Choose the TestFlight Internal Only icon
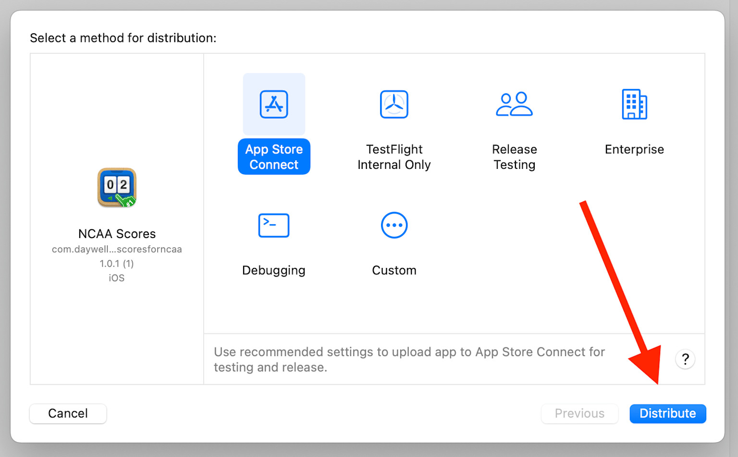738x457 pixels. [x=394, y=104]
